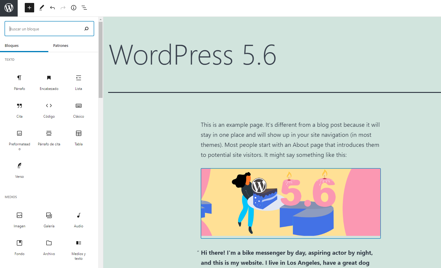The image size is (441, 268).
Task: Insert an Imagen block
Action: click(19, 220)
